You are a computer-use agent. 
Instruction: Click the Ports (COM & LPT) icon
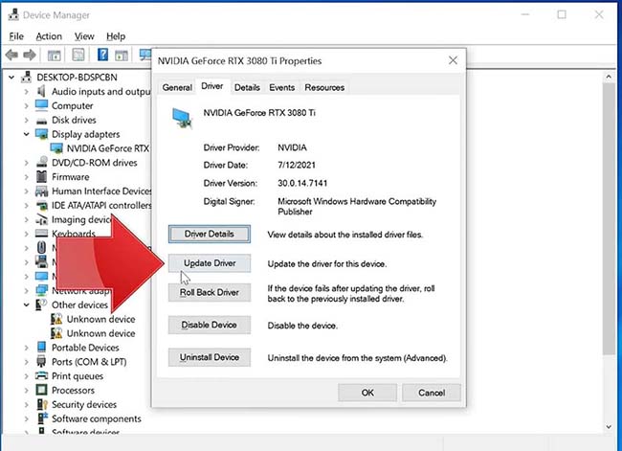(41, 361)
